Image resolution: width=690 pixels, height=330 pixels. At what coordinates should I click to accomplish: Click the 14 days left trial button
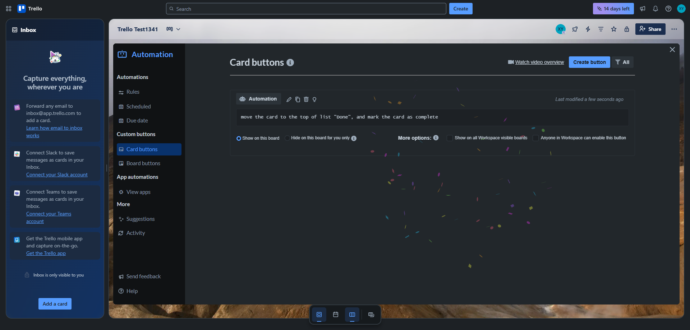(613, 9)
